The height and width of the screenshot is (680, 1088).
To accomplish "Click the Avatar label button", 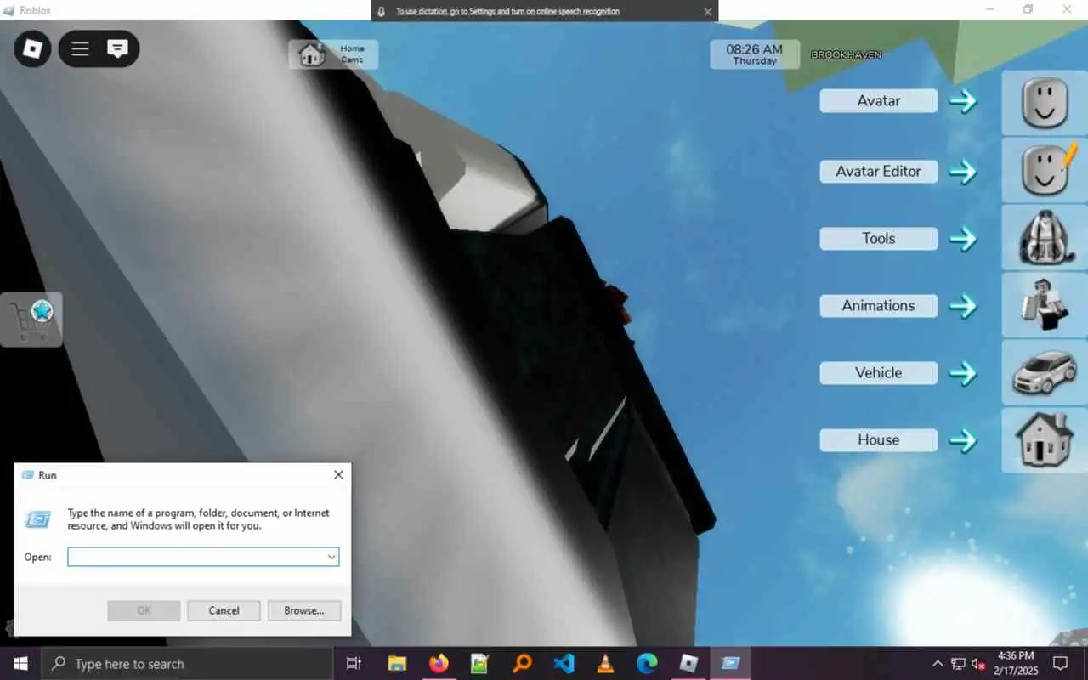I will click(878, 101).
